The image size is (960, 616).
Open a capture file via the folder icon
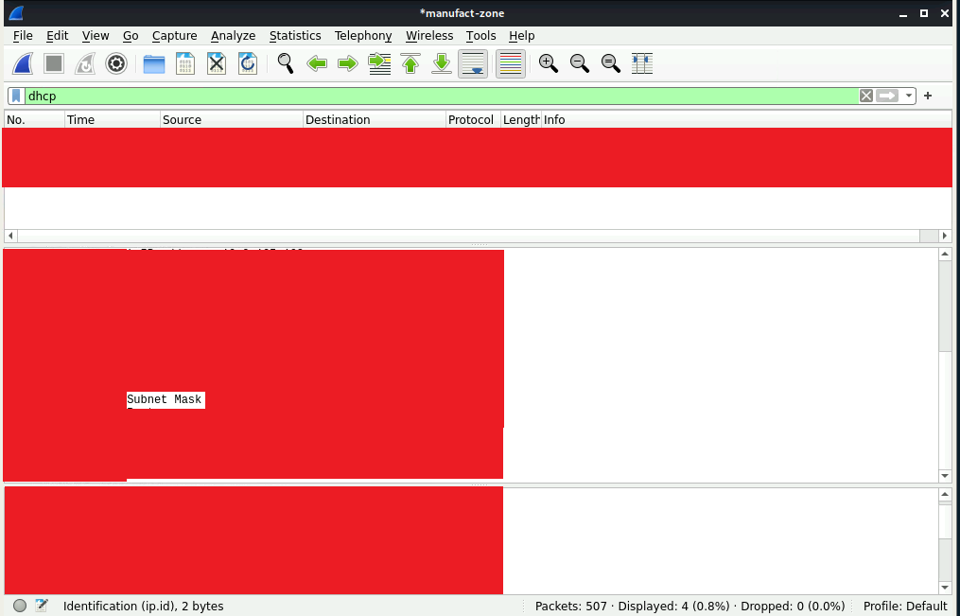[153, 63]
